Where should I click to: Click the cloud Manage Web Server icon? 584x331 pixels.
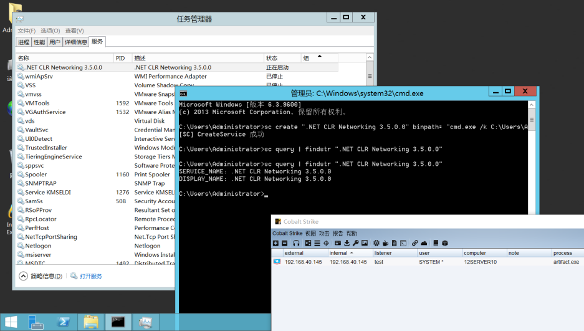pyautogui.click(x=424, y=243)
